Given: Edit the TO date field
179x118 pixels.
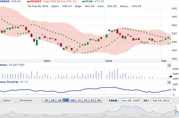Looking at the screenshot, I should (161, 100).
